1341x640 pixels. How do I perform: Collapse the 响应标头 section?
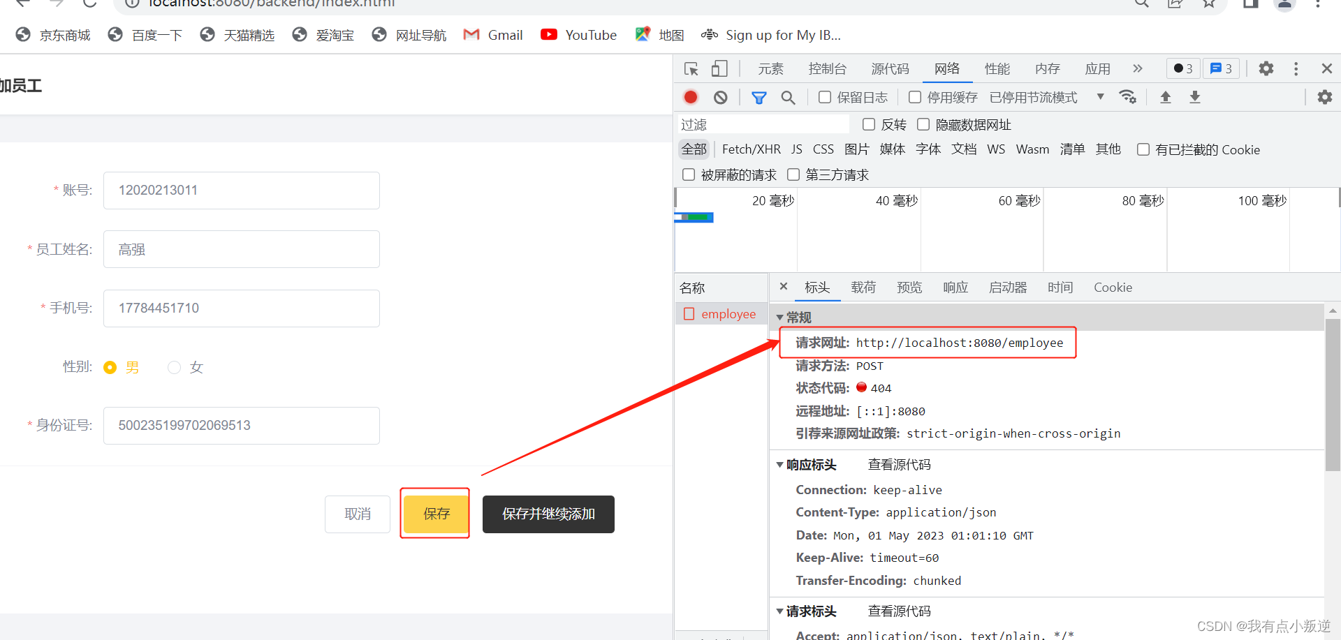coord(780,465)
